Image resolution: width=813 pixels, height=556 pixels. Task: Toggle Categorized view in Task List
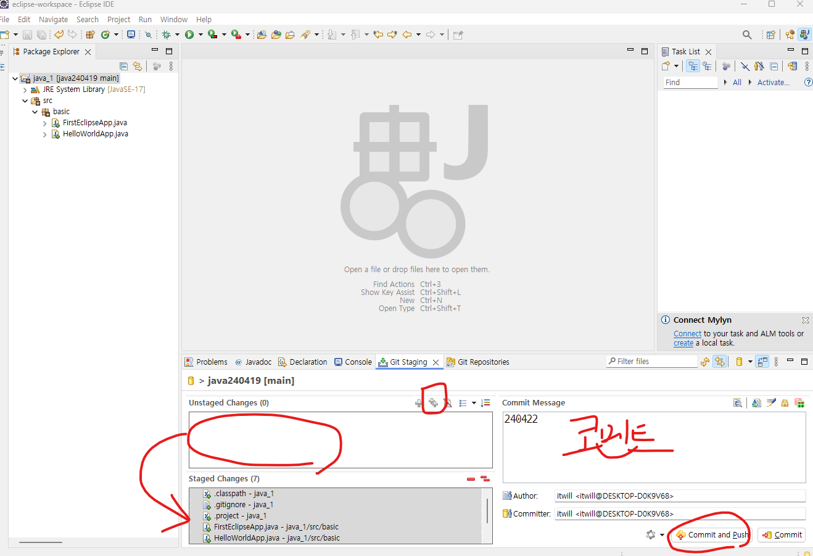coord(693,66)
